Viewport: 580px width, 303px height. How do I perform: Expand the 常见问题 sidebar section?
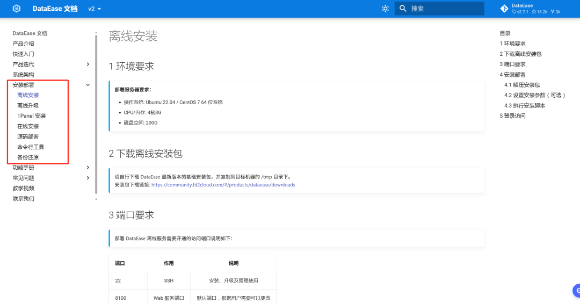click(x=88, y=178)
